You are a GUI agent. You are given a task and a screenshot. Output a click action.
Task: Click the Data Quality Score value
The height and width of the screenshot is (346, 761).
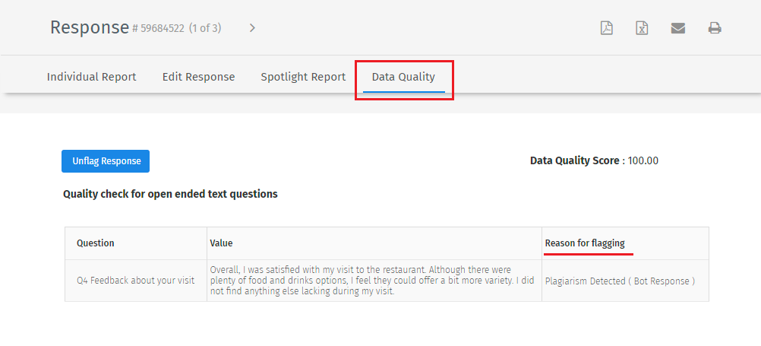click(643, 160)
